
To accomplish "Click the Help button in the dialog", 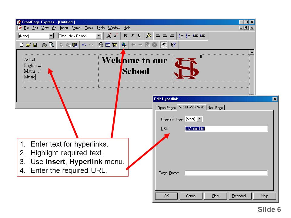I will tap(265, 196).
